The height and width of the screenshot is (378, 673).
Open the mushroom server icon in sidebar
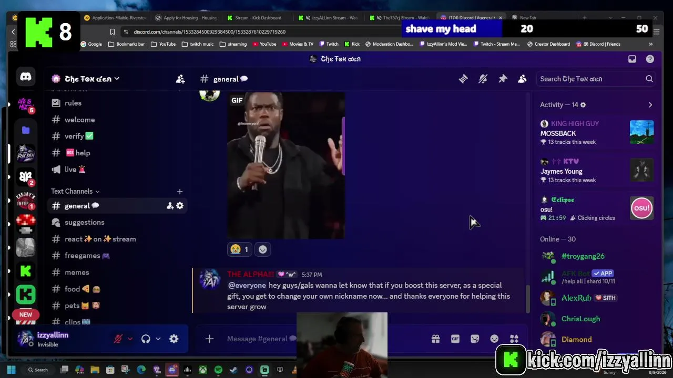click(25, 223)
